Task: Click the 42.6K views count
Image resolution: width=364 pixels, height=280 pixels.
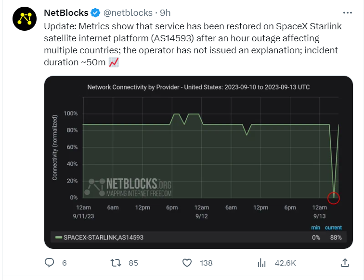Action: coord(286,263)
